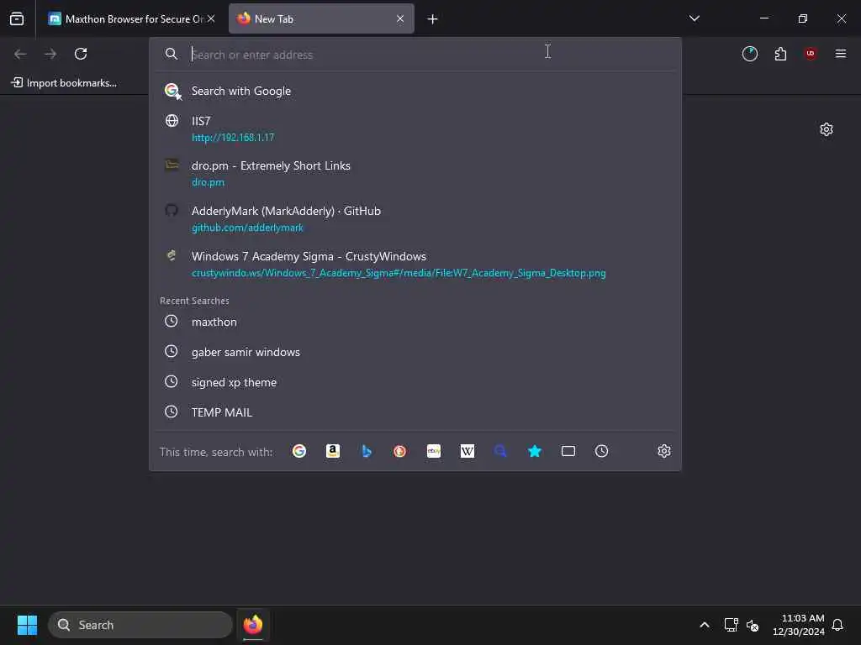Open the uBlock Origin extension icon

[810, 54]
